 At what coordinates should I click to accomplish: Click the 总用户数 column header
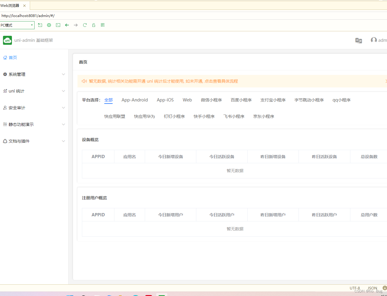(369, 215)
